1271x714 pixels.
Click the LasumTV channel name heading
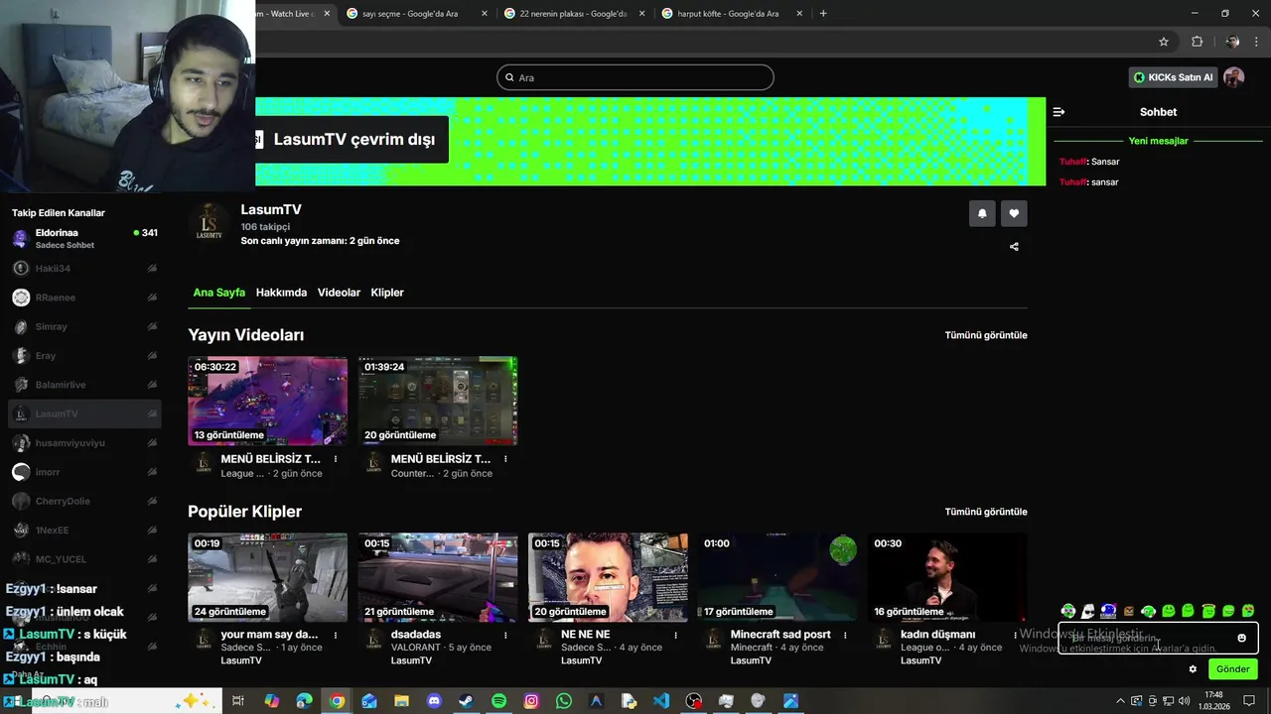point(271,209)
